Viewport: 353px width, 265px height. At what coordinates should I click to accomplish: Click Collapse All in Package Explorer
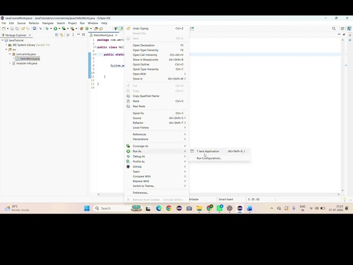pos(57,35)
